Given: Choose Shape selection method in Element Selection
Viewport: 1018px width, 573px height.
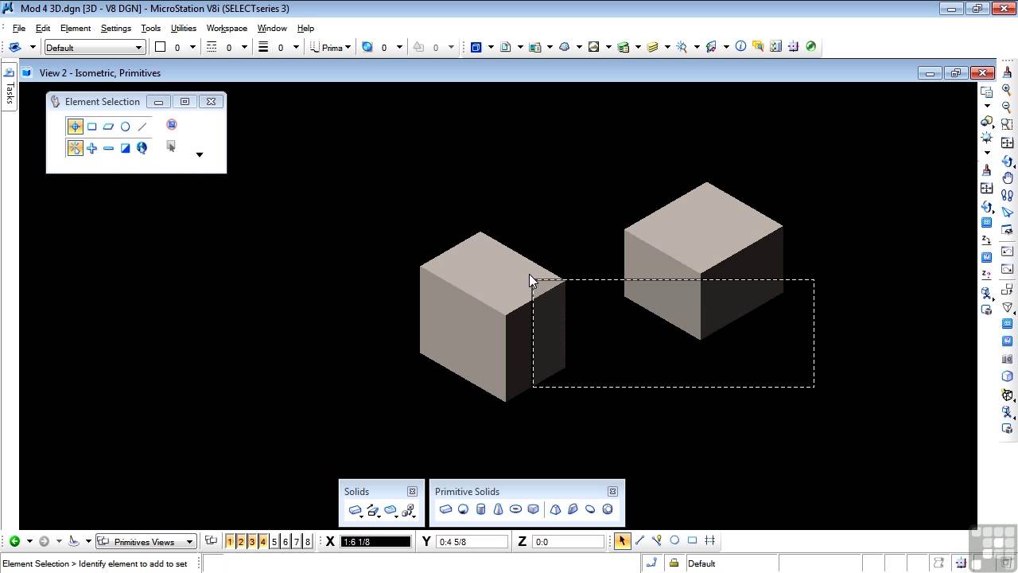Looking at the screenshot, I should 108,127.
